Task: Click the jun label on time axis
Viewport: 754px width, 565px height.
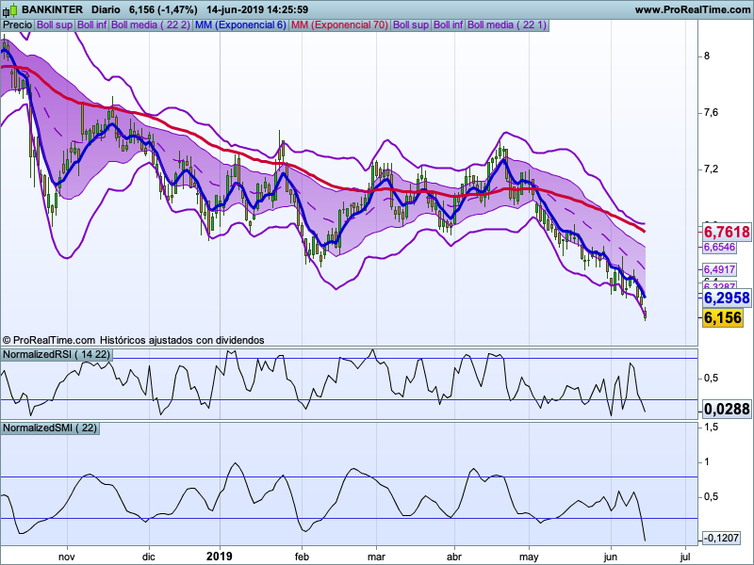Action: click(x=610, y=557)
